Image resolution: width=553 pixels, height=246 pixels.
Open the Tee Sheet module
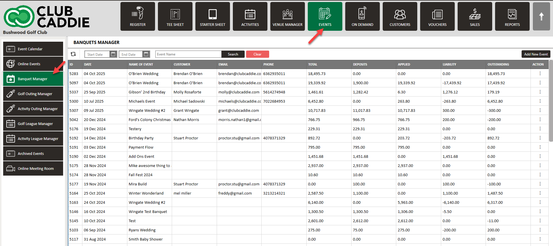point(175,16)
